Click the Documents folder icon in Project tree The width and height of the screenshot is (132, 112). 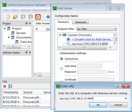(x=13, y=37)
